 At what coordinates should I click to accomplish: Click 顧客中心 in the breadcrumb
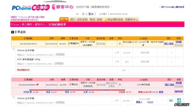40,25
